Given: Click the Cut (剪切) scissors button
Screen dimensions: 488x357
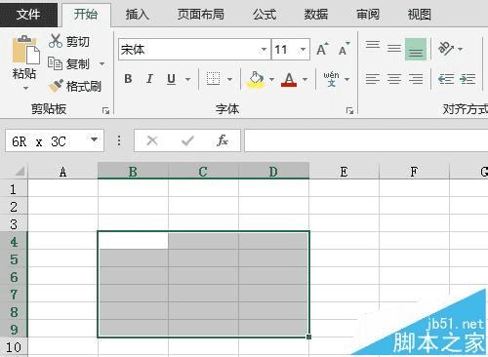Looking at the screenshot, I should tap(69, 41).
